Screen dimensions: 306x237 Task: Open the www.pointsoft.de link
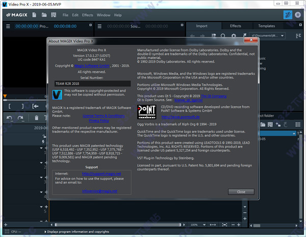click(181, 117)
